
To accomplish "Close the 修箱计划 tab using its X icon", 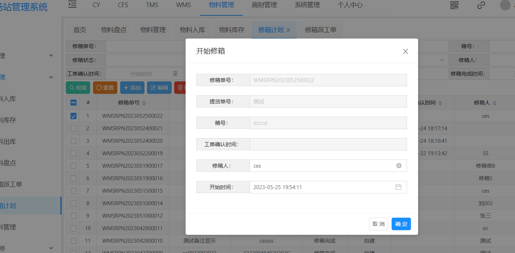I will (x=289, y=30).
